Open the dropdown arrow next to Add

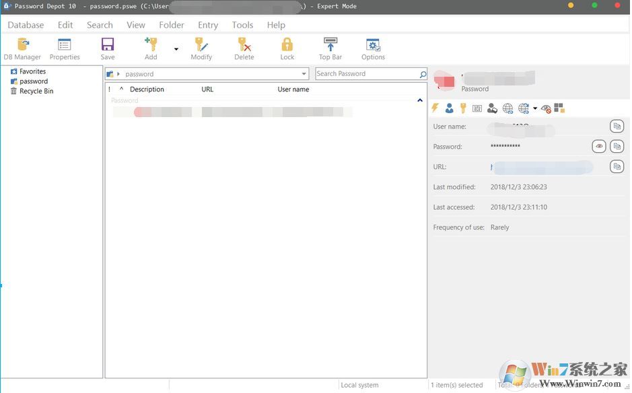point(176,48)
